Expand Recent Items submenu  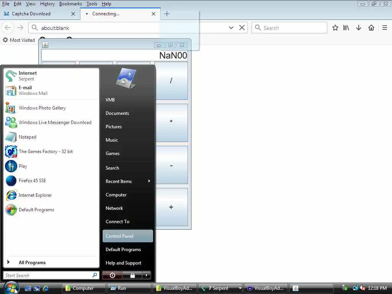128,181
